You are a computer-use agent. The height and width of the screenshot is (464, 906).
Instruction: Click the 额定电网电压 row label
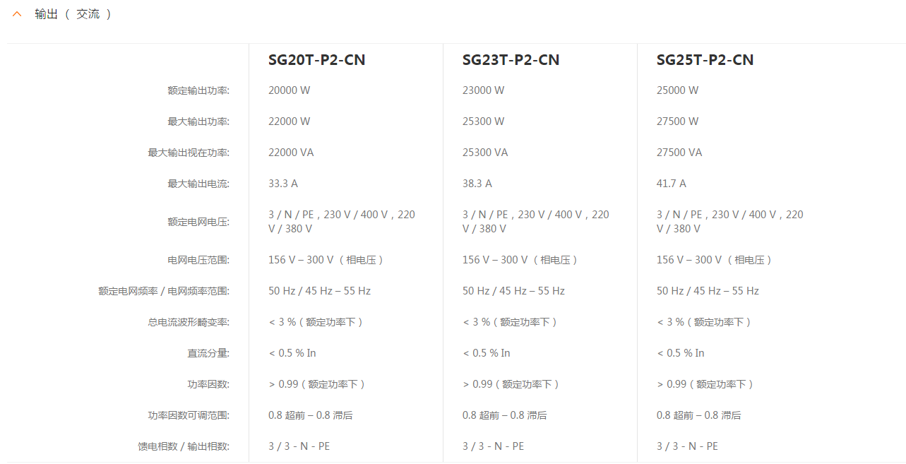[x=198, y=222]
